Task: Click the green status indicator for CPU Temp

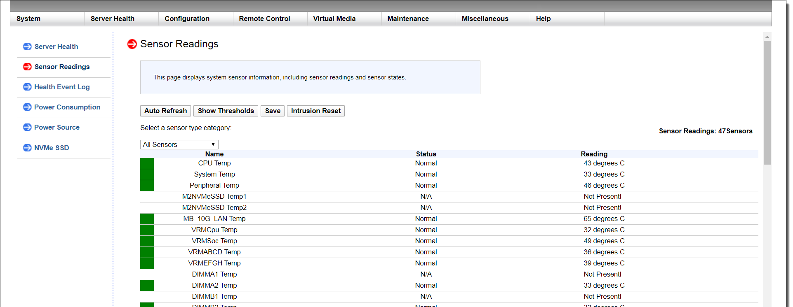Action: coord(147,163)
